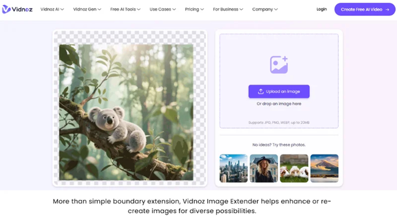Image resolution: width=397 pixels, height=223 pixels.
Task: Select the city skyline sample photo
Action: [x=233, y=168]
